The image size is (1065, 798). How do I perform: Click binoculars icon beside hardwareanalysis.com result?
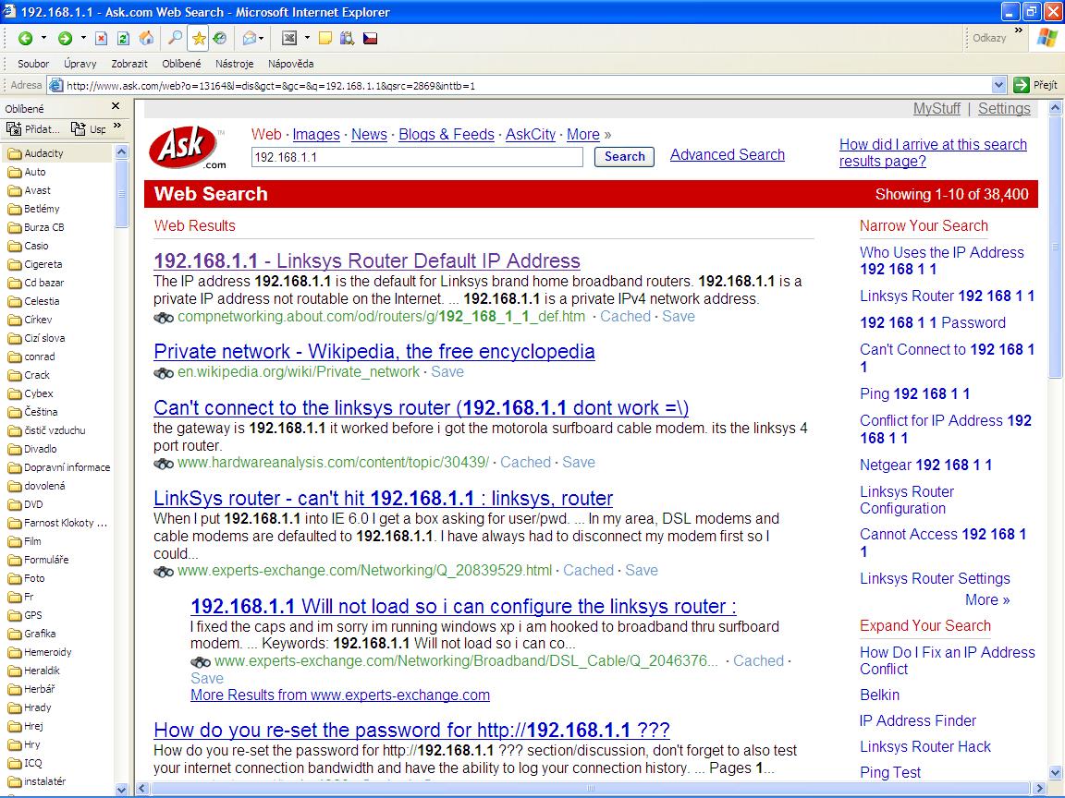[x=164, y=464]
